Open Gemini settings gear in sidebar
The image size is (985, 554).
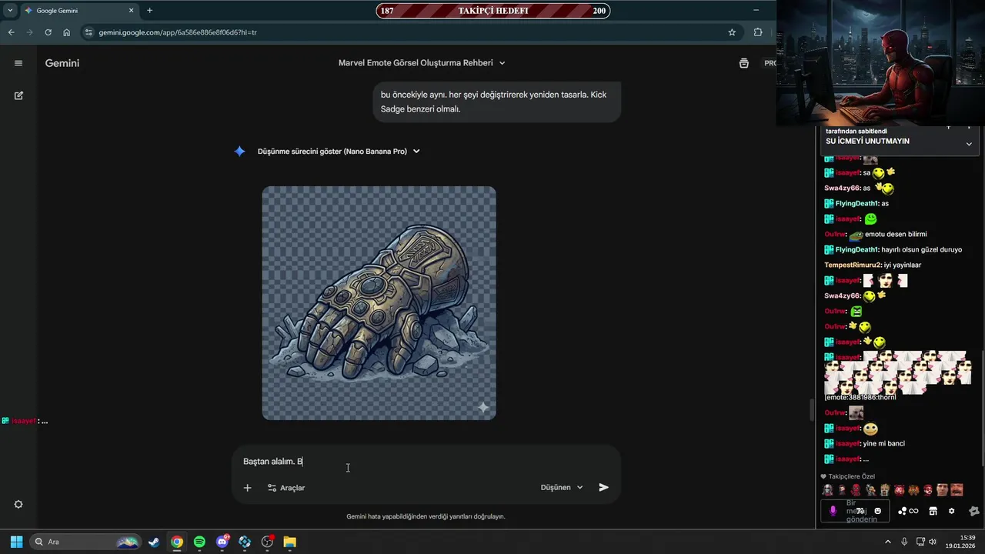click(x=18, y=504)
